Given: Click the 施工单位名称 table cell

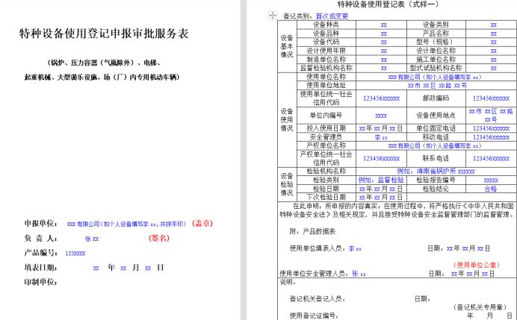Looking at the screenshot, I should 436,59.
